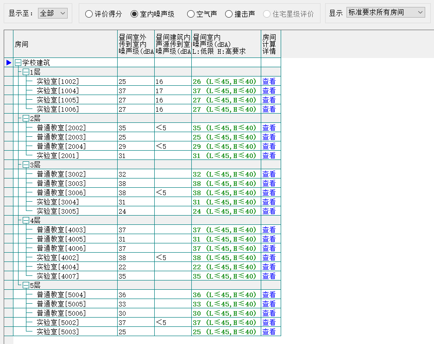Choose the 空气声 radio button
Screen dimensions: 434x344
191,14
